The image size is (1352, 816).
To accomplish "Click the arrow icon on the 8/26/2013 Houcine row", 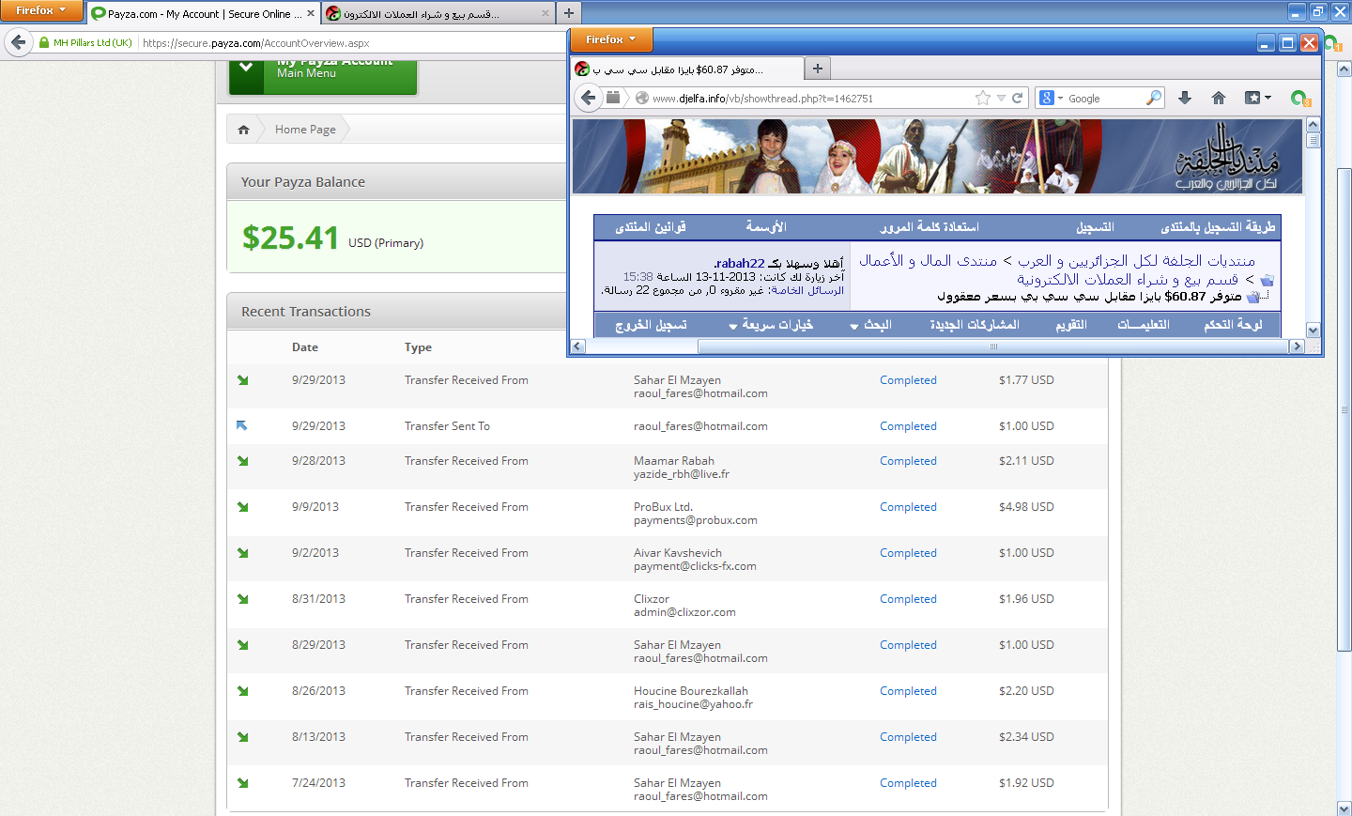I will [x=242, y=691].
